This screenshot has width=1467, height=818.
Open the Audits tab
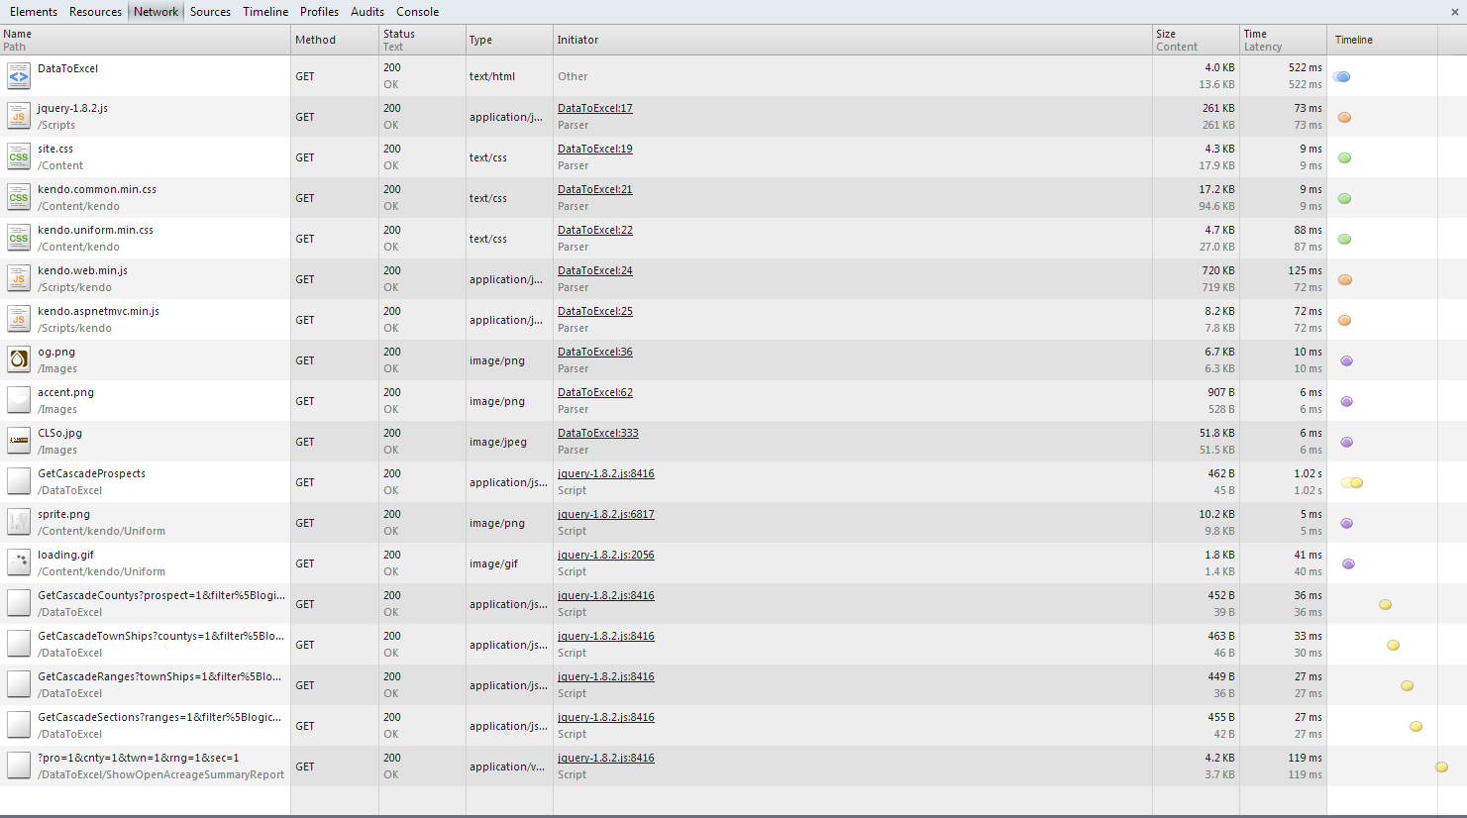(x=367, y=12)
